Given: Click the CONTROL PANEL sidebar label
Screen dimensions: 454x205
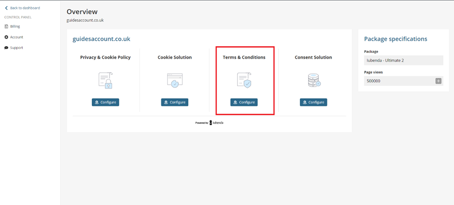Looking at the screenshot, I should 18,17.
